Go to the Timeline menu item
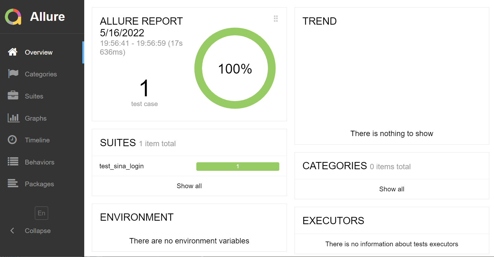 (x=37, y=140)
